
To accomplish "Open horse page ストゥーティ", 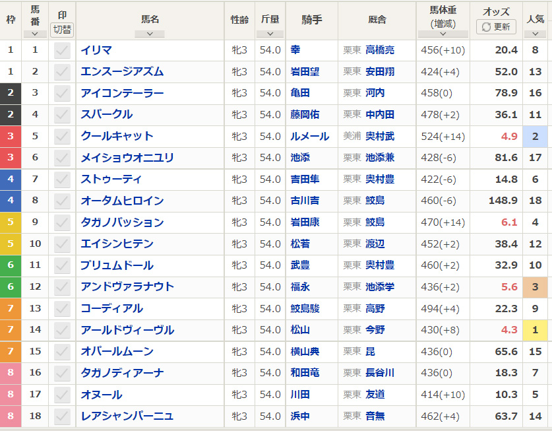I will (x=111, y=179).
